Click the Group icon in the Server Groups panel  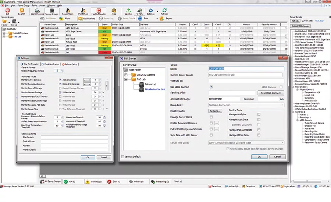14,21
